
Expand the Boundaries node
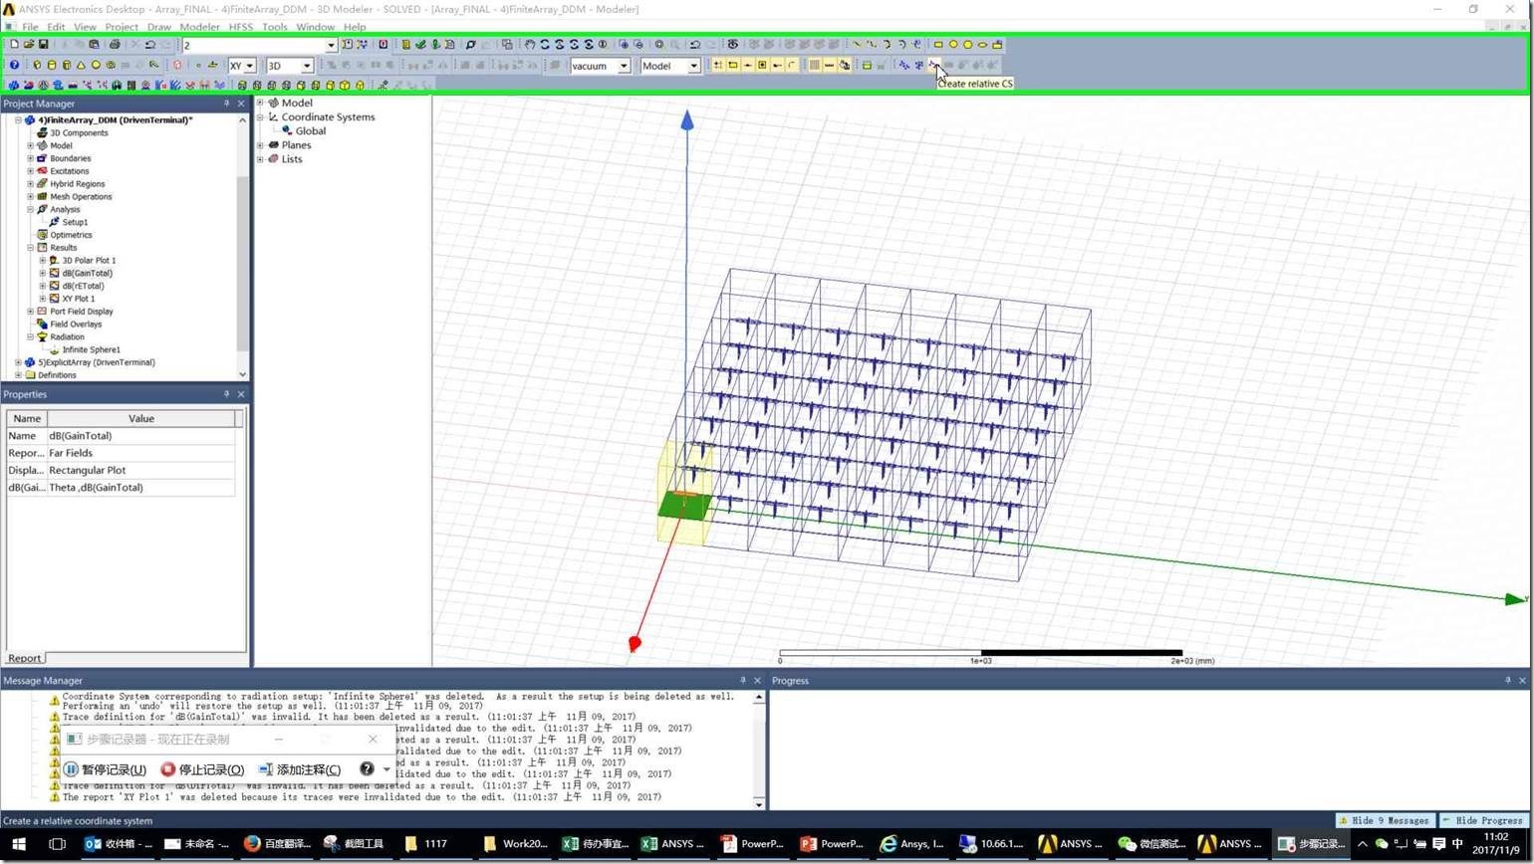[30, 158]
